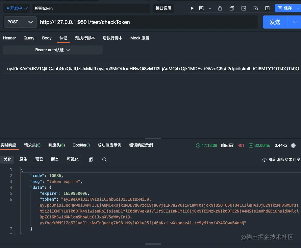Open the 接口说明 description button
Viewport: 301px width, 248px height.
pos(163,8)
